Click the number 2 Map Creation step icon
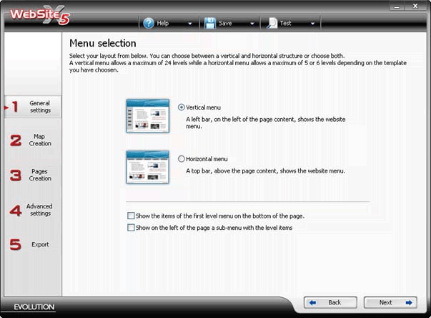The image size is (431, 318). [x=15, y=140]
